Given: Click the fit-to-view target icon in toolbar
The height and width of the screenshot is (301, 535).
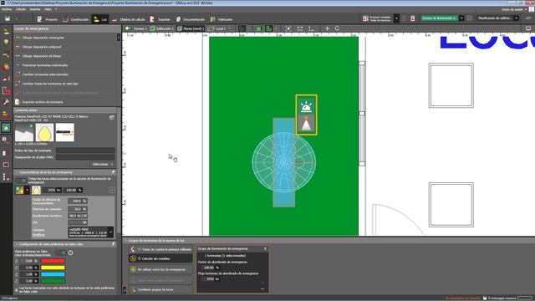Looking at the screenshot, I should coord(288,28).
